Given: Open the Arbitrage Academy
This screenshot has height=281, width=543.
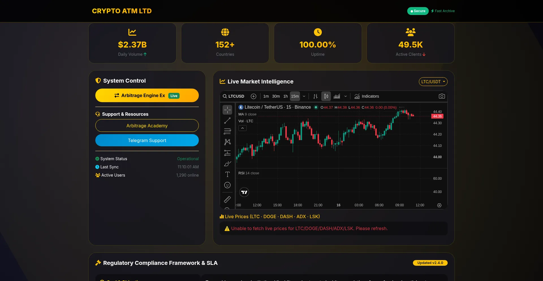Looking at the screenshot, I should pos(147,126).
